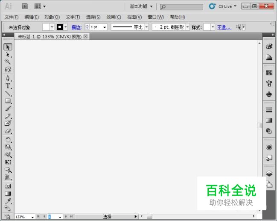Select the Direct Selection (white arrow) tool
This screenshot has height=221, width=277.
coord(8,55)
